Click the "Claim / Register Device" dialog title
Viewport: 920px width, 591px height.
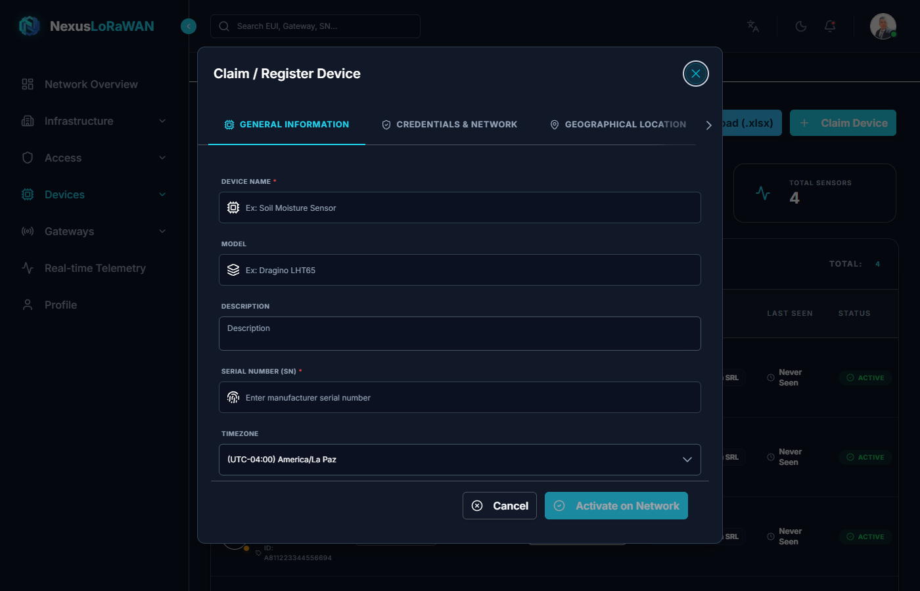[287, 74]
